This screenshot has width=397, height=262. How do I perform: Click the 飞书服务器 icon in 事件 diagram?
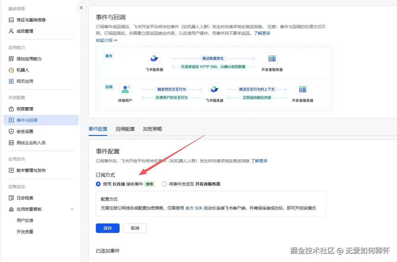click(x=154, y=58)
